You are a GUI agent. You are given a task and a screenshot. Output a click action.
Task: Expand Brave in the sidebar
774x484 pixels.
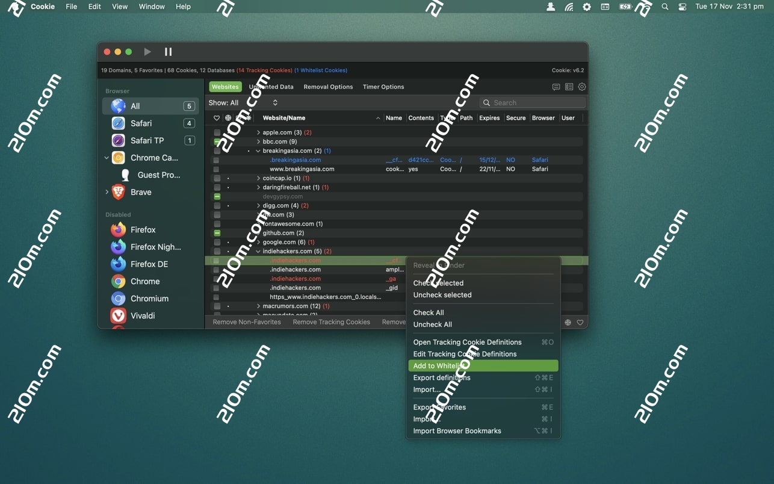[x=107, y=192]
